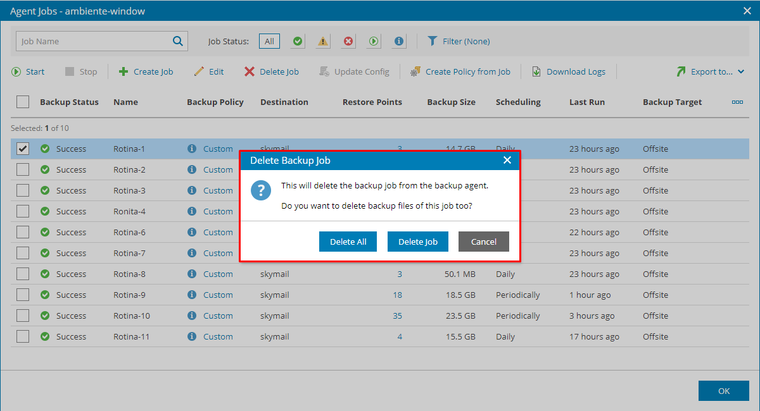Viewport: 760px width, 411px height.
Task: Click the '17 hours ago' last run cell
Action: 594,336
